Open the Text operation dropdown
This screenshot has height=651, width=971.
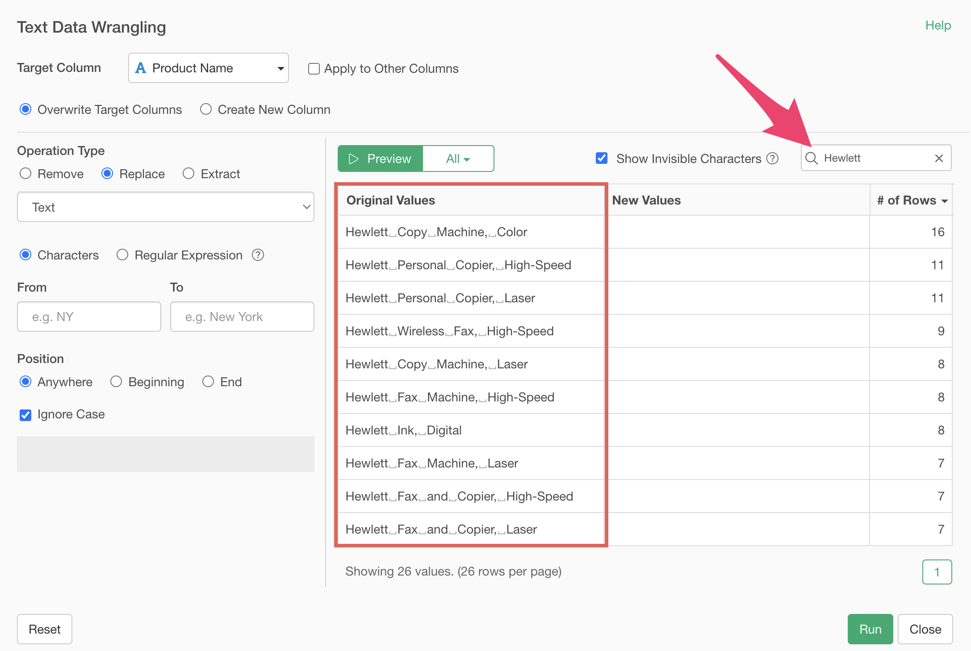166,207
